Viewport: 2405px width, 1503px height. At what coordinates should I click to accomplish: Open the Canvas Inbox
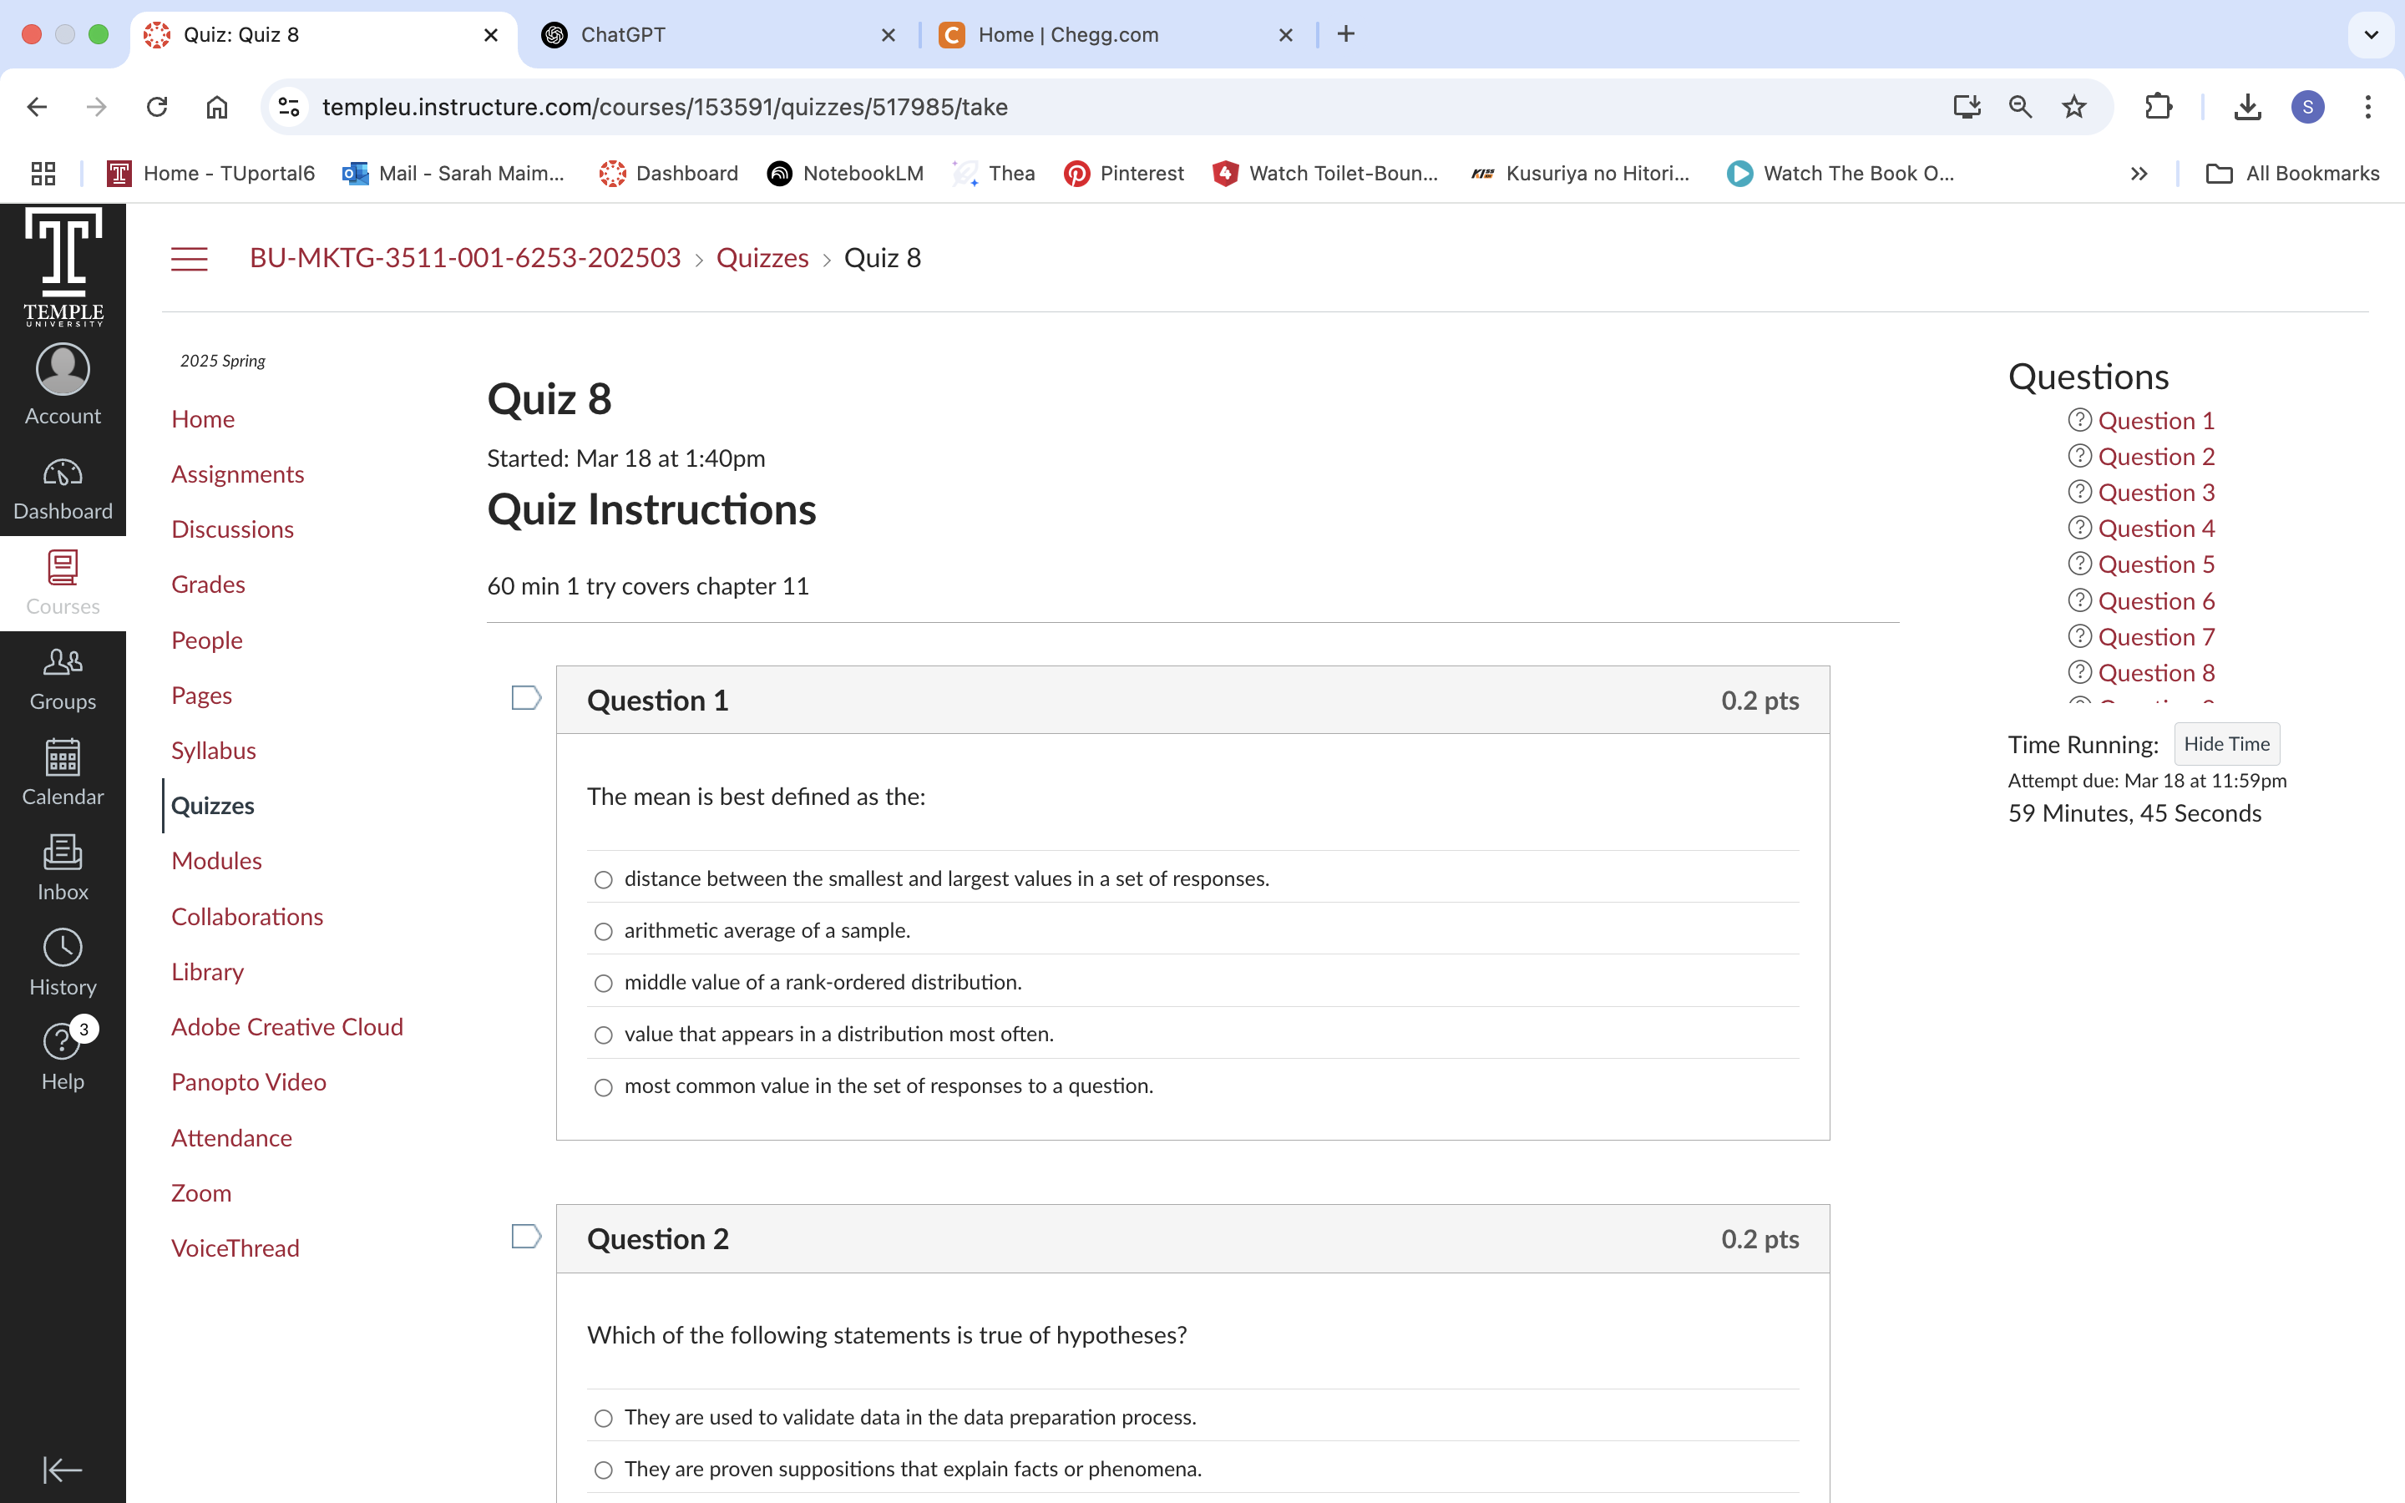click(x=62, y=866)
